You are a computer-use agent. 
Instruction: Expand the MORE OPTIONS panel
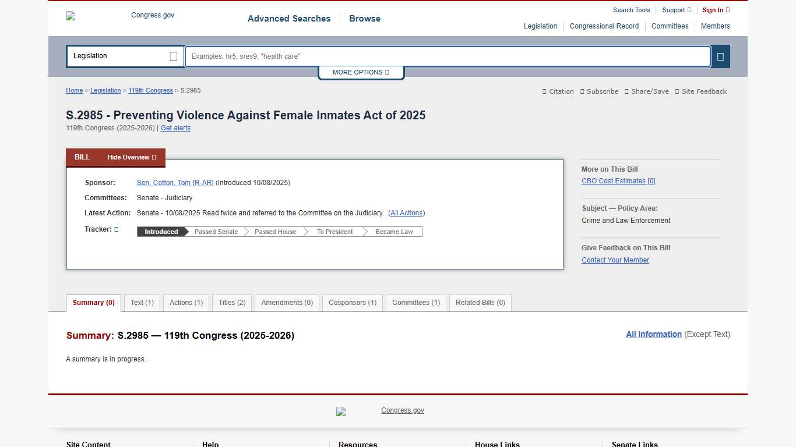pos(361,72)
